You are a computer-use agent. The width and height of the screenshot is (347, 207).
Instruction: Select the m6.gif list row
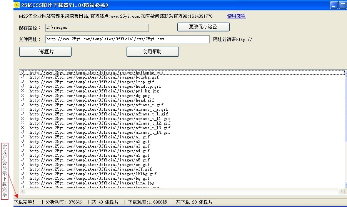coord(182,160)
